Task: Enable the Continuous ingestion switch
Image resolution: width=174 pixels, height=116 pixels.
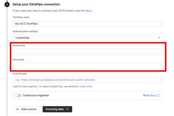Action: (18, 95)
